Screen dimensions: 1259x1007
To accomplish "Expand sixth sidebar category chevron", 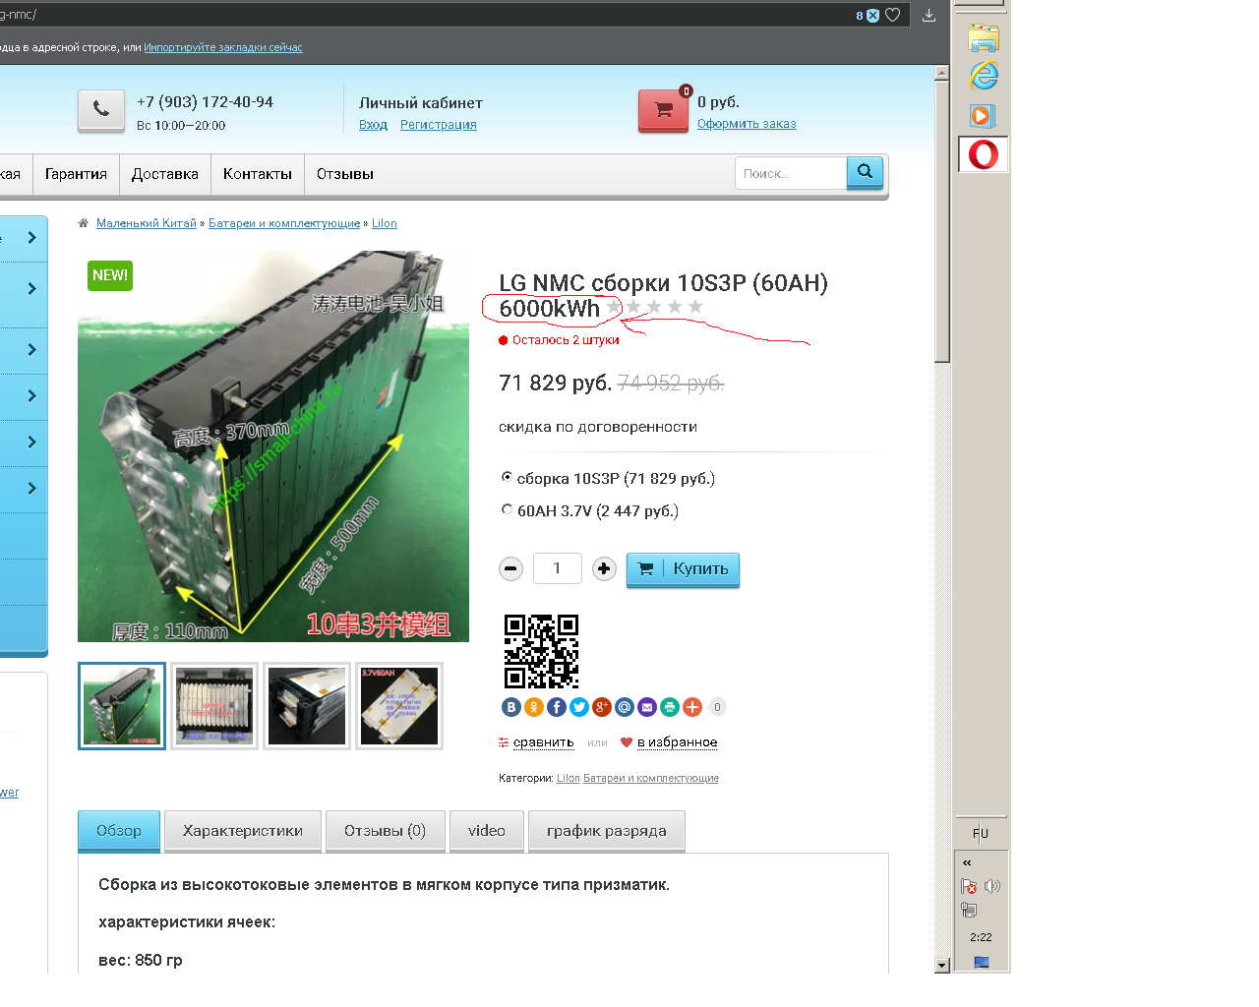I will 31,489.
